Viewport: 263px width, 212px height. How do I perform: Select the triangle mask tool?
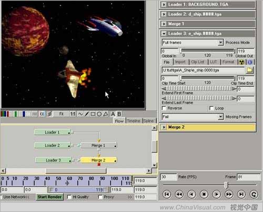106,114
